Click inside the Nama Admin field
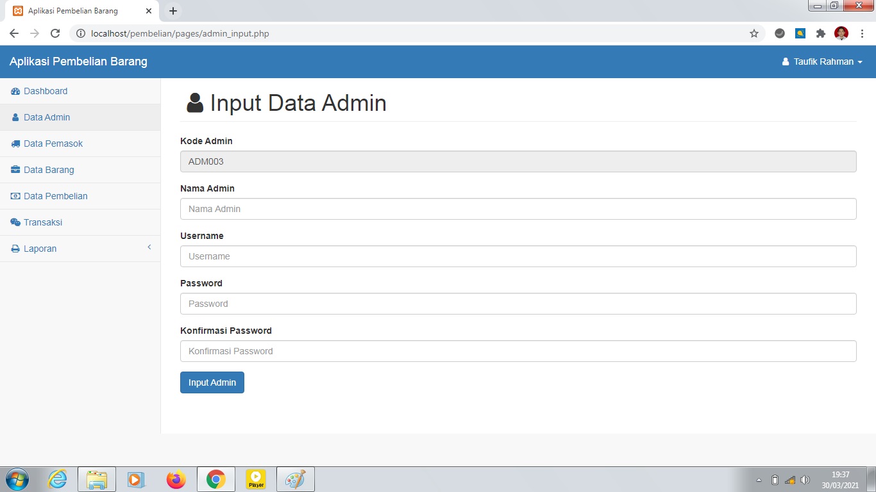Screen dimensions: 876x492 [x=517, y=209]
